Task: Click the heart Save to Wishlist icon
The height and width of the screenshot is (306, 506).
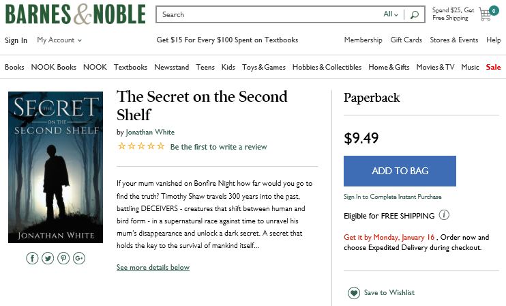Action: click(353, 292)
